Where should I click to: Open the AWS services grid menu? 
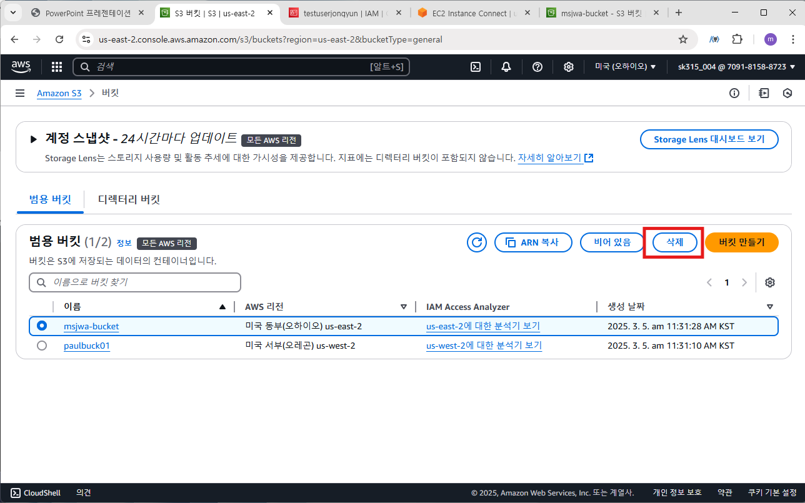pos(57,67)
